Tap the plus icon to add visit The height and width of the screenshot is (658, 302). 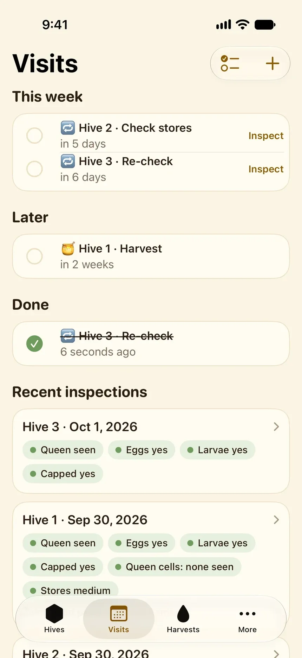tap(273, 63)
